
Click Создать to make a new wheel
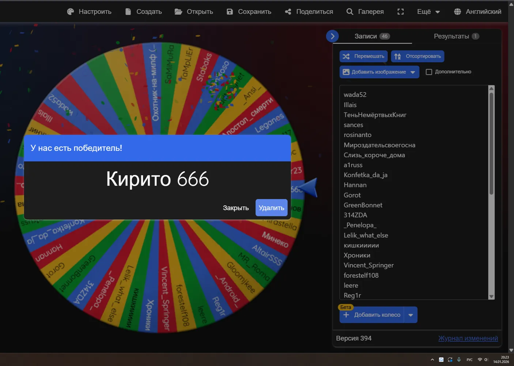(x=143, y=12)
